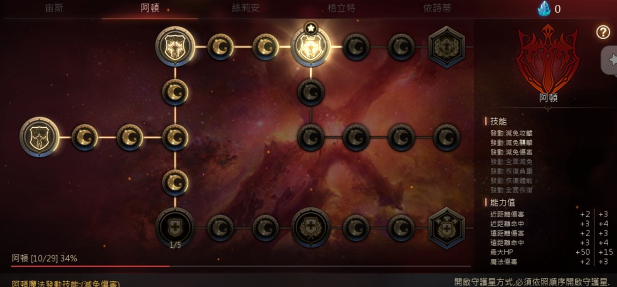Click the lit moon node above 1/5 shield
Viewport: 617px width, 287px height.
tap(175, 183)
